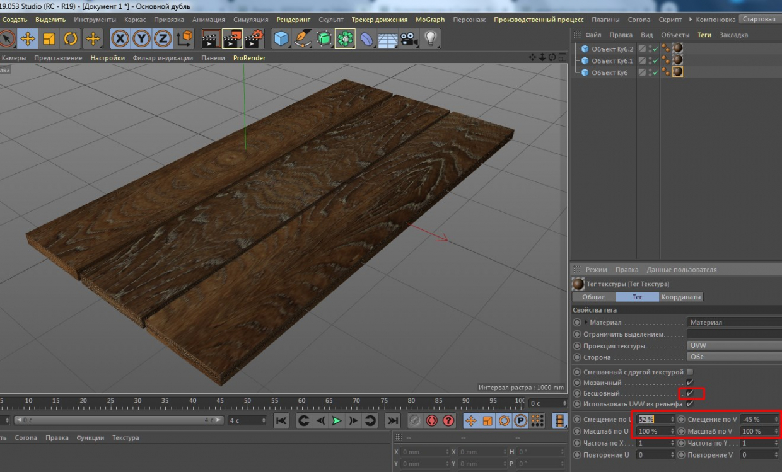Open Данные пользователя menu
Image resolution: width=782 pixels, height=472 pixels.
(681, 270)
